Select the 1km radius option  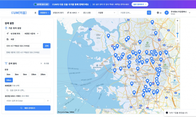click(8, 74)
